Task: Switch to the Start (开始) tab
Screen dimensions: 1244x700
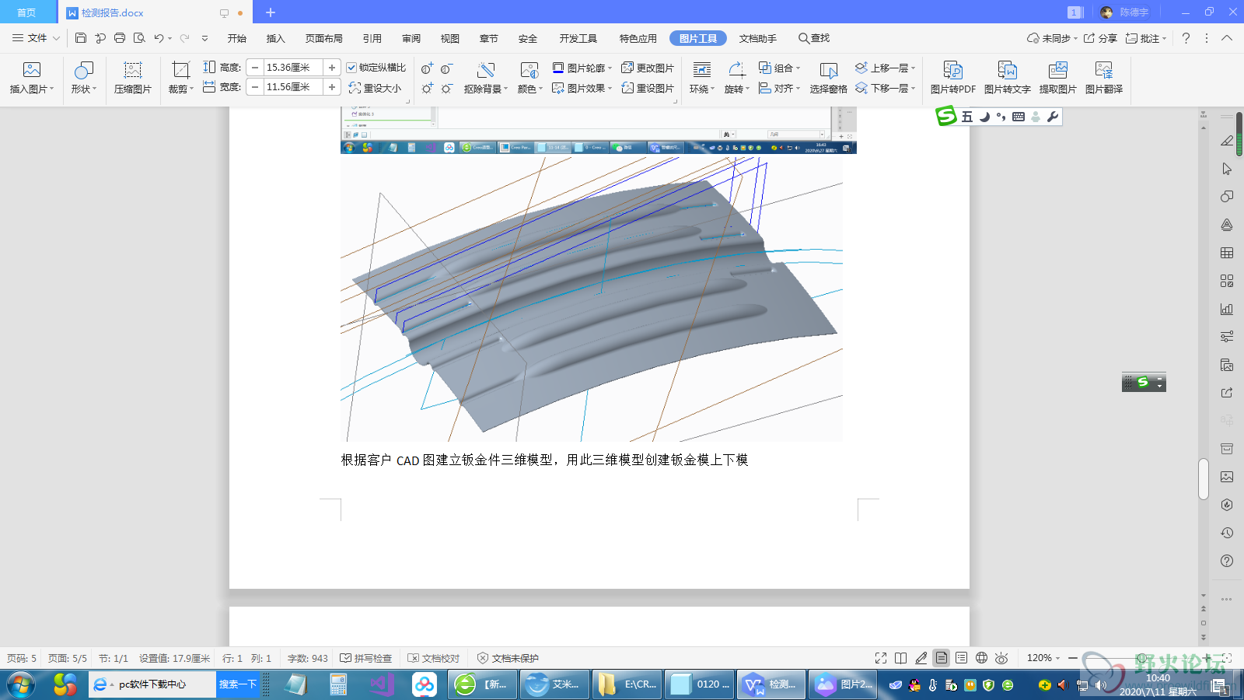Action: pos(237,38)
